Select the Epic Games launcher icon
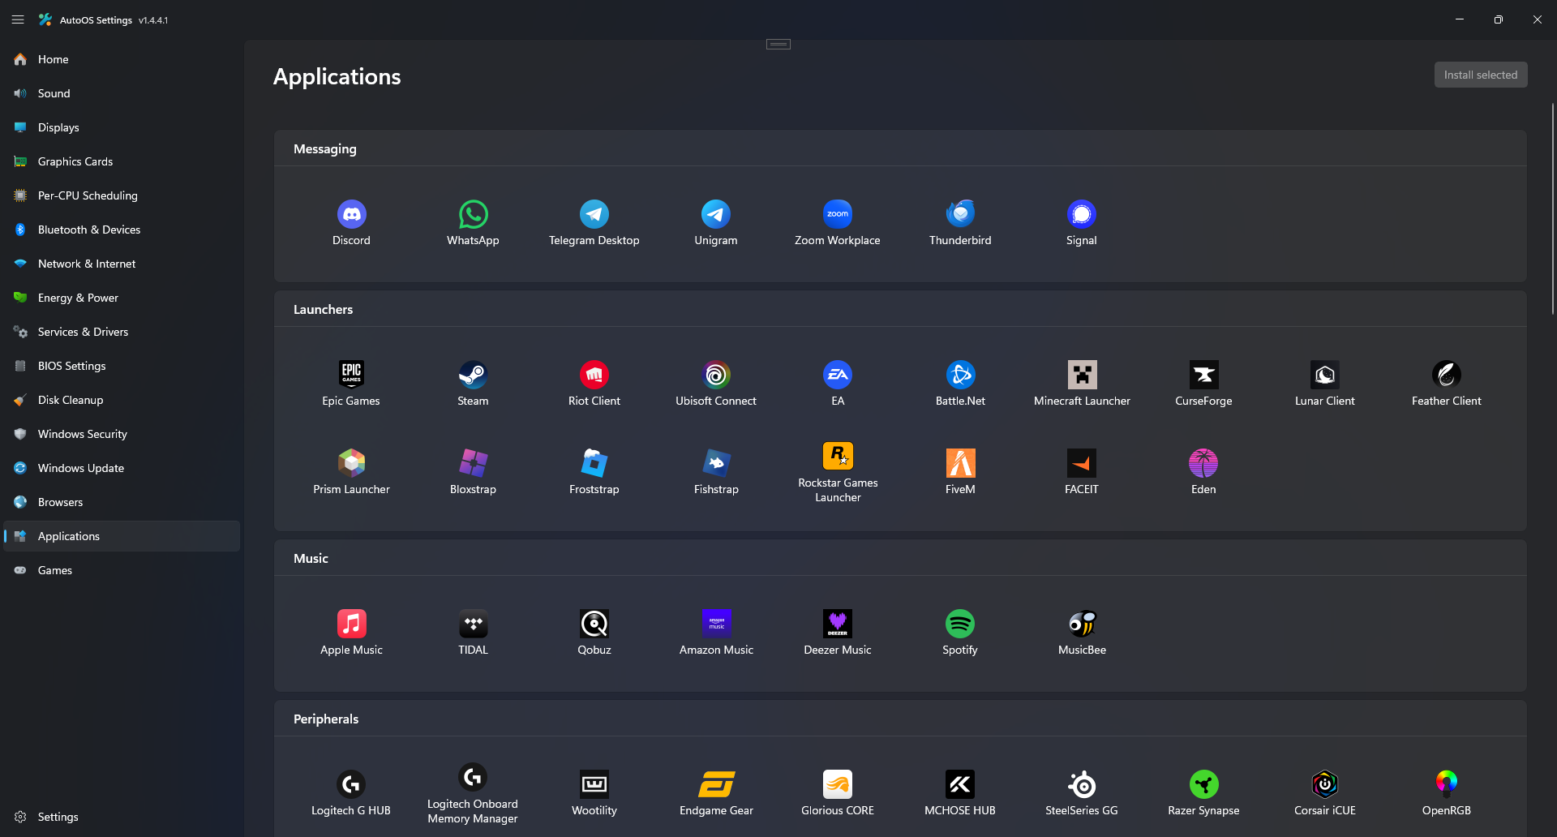The height and width of the screenshot is (837, 1557). coord(351,375)
